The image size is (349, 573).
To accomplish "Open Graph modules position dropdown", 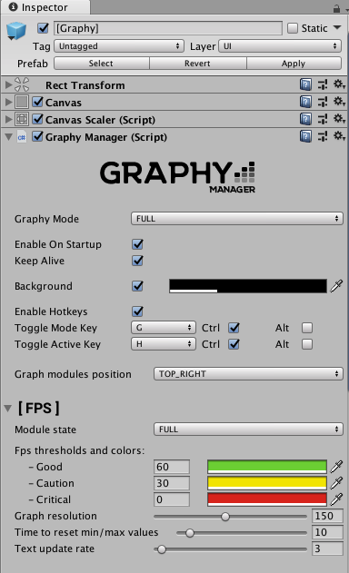I will (248, 374).
